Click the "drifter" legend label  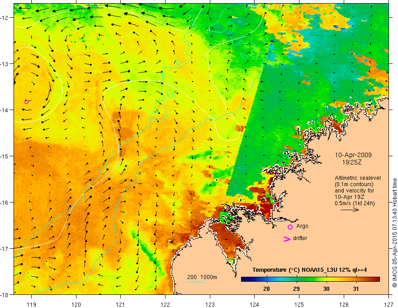click(300, 238)
